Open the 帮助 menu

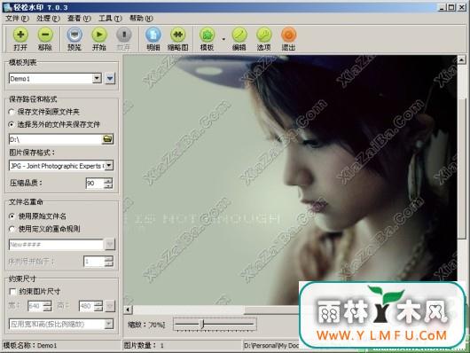(x=141, y=19)
